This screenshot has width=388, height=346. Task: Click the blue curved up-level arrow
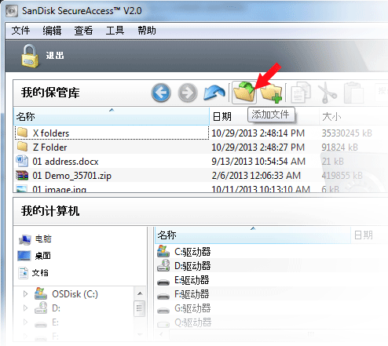pyautogui.click(x=214, y=93)
